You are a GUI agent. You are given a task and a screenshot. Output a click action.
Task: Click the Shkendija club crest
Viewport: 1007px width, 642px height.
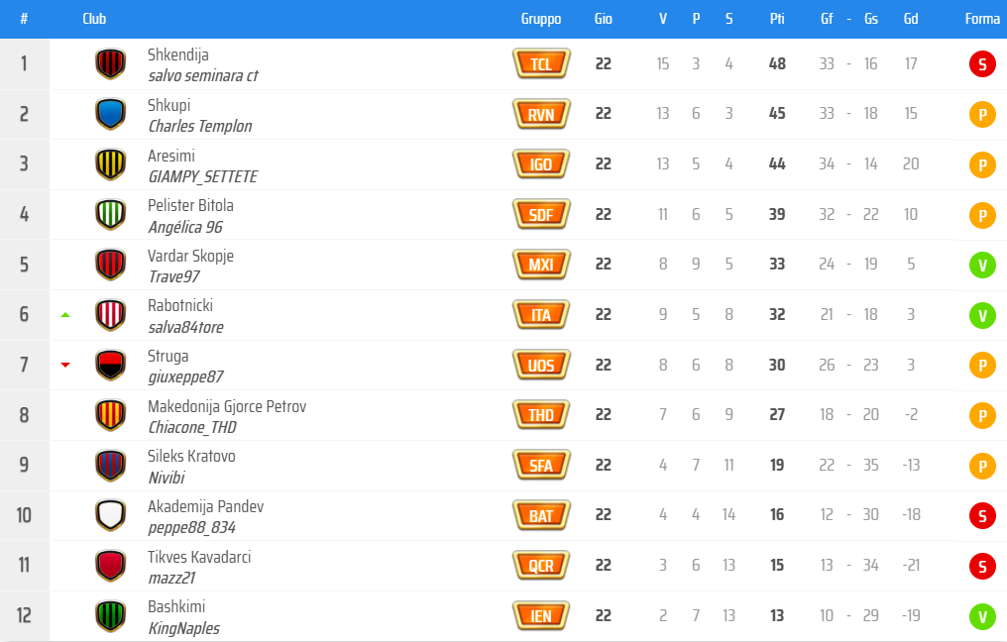(110, 62)
